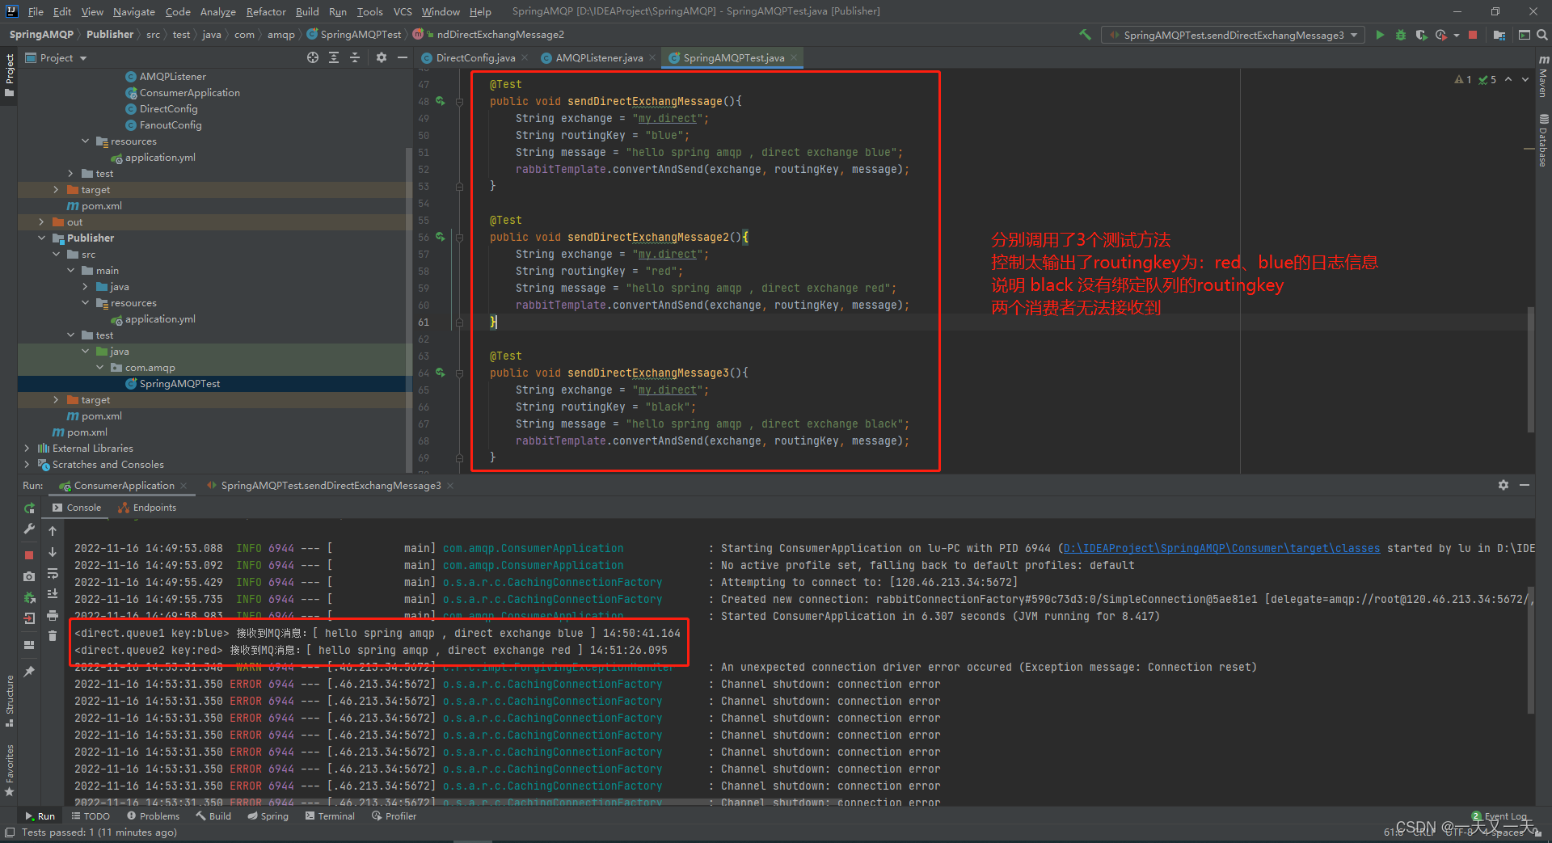
Task: Open the run configuration dropdown
Action: (1353, 35)
